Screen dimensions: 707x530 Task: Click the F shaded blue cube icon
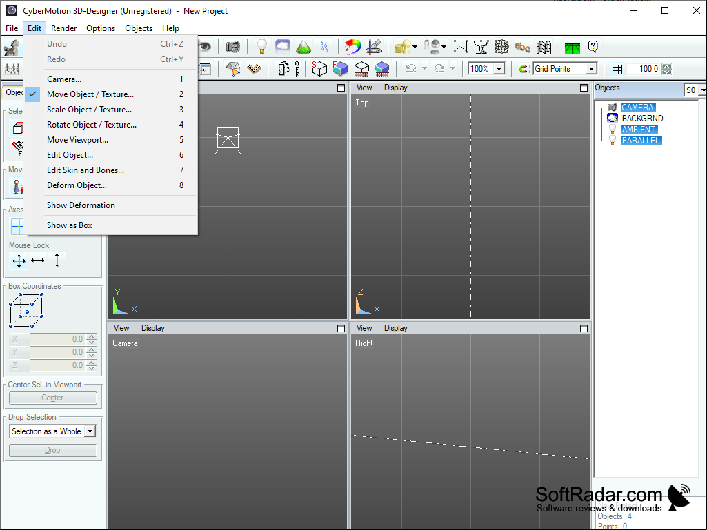(340, 68)
